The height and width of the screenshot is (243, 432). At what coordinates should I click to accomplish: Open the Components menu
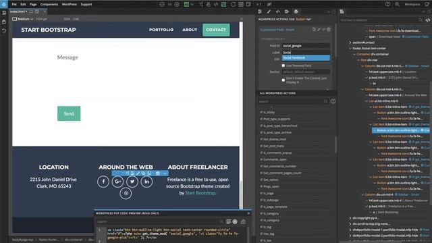coord(49,5)
